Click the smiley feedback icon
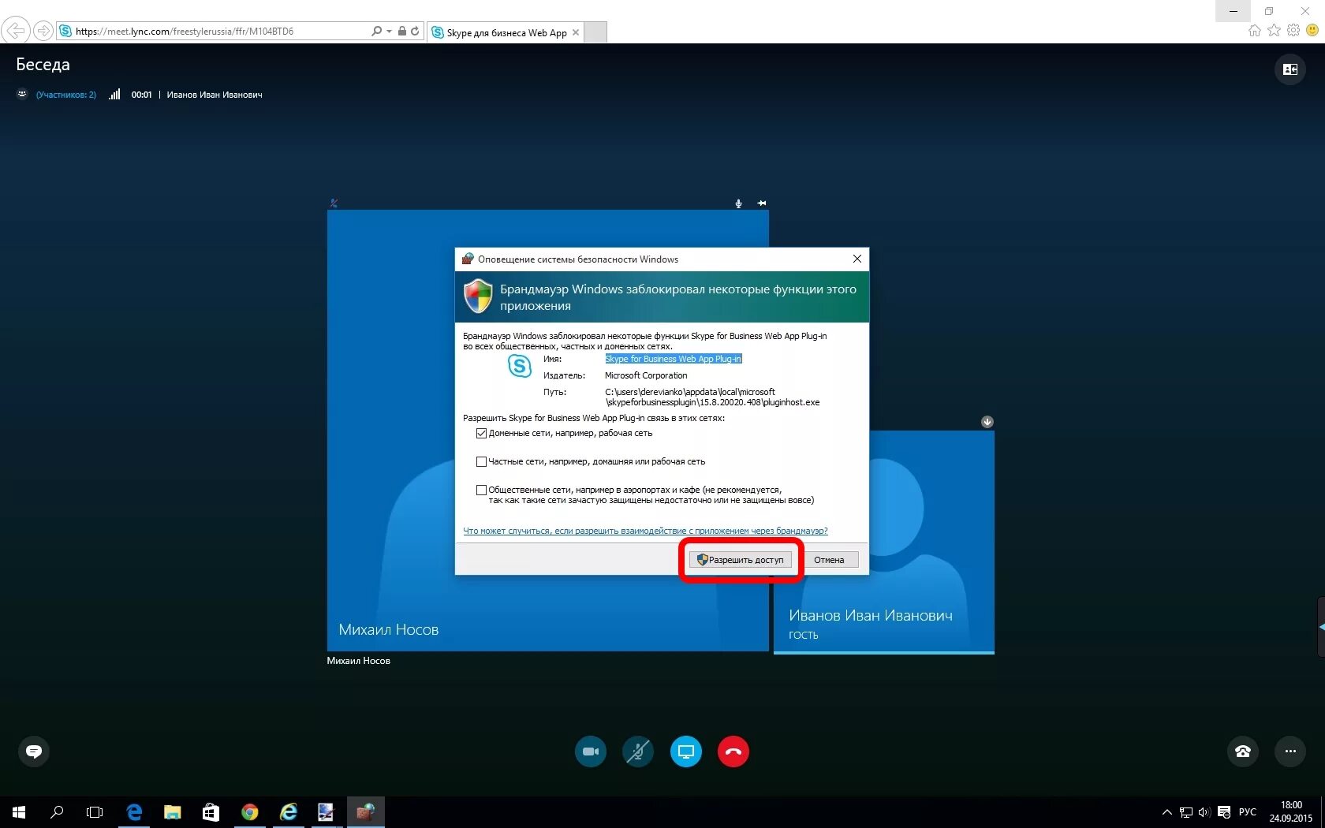Viewport: 1325px width, 828px height. (1312, 30)
